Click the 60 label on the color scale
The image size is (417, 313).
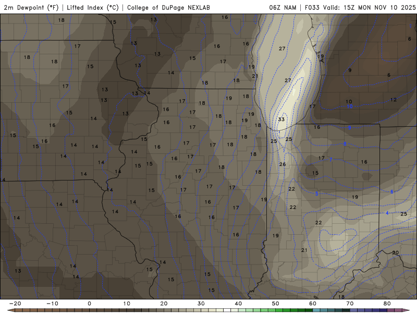(313, 304)
